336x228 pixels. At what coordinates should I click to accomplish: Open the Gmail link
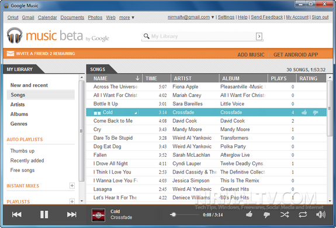tap(28, 18)
